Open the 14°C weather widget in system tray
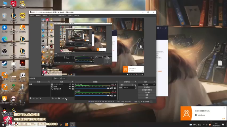This screenshot has height=127, width=227. [x=195, y=125]
